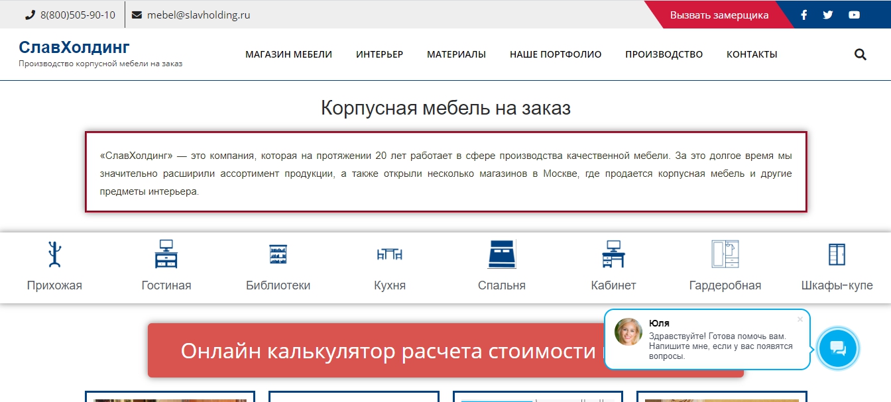Select the Гардеробная wardrobe icon
The image size is (891, 402).
tap(725, 254)
